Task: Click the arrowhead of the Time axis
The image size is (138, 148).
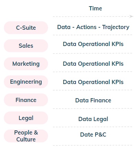Action: click(x=131, y=16)
